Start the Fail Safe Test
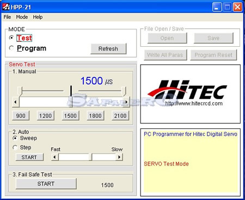 click(46, 184)
